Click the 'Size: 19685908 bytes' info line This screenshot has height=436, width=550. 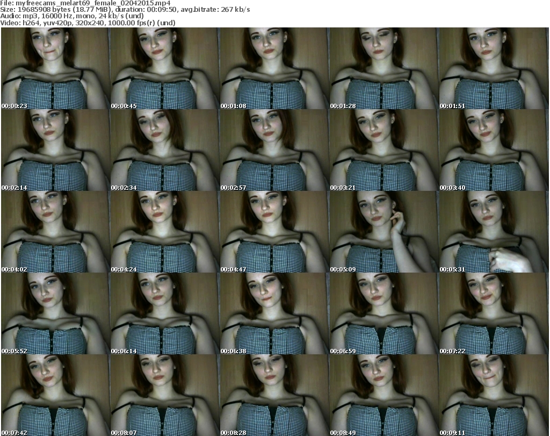125,10
